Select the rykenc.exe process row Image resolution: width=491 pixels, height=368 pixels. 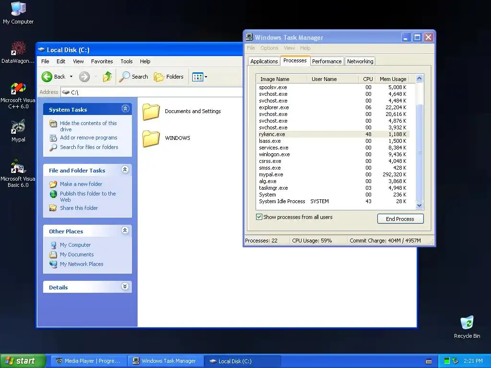click(333, 134)
